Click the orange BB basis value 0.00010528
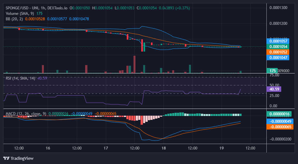298x164 pixels. click(x=35, y=19)
